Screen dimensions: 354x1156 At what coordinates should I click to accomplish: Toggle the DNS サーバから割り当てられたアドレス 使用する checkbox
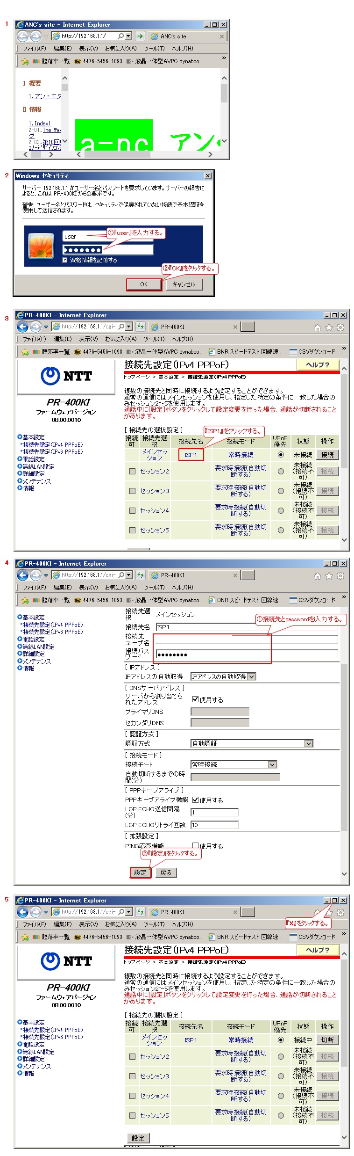(195, 699)
